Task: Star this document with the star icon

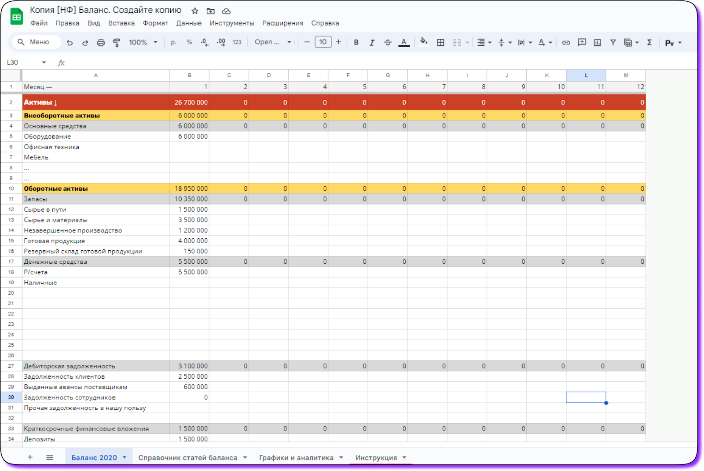Action: coord(195,11)
